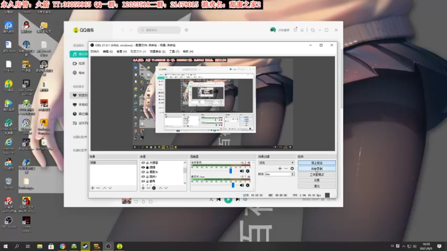Switch QQ音乐 to mini mode icon
This screenshot has width=447, height=251.
313,30
